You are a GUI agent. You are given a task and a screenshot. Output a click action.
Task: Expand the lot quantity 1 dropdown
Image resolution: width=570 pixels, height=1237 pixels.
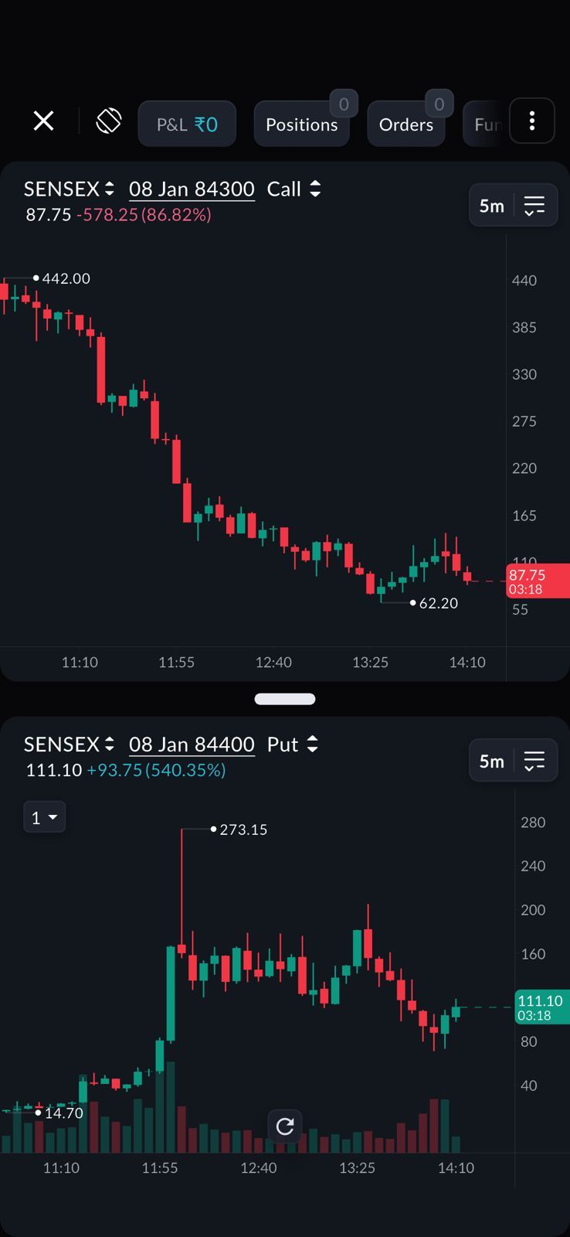click(x=44, y=817)
